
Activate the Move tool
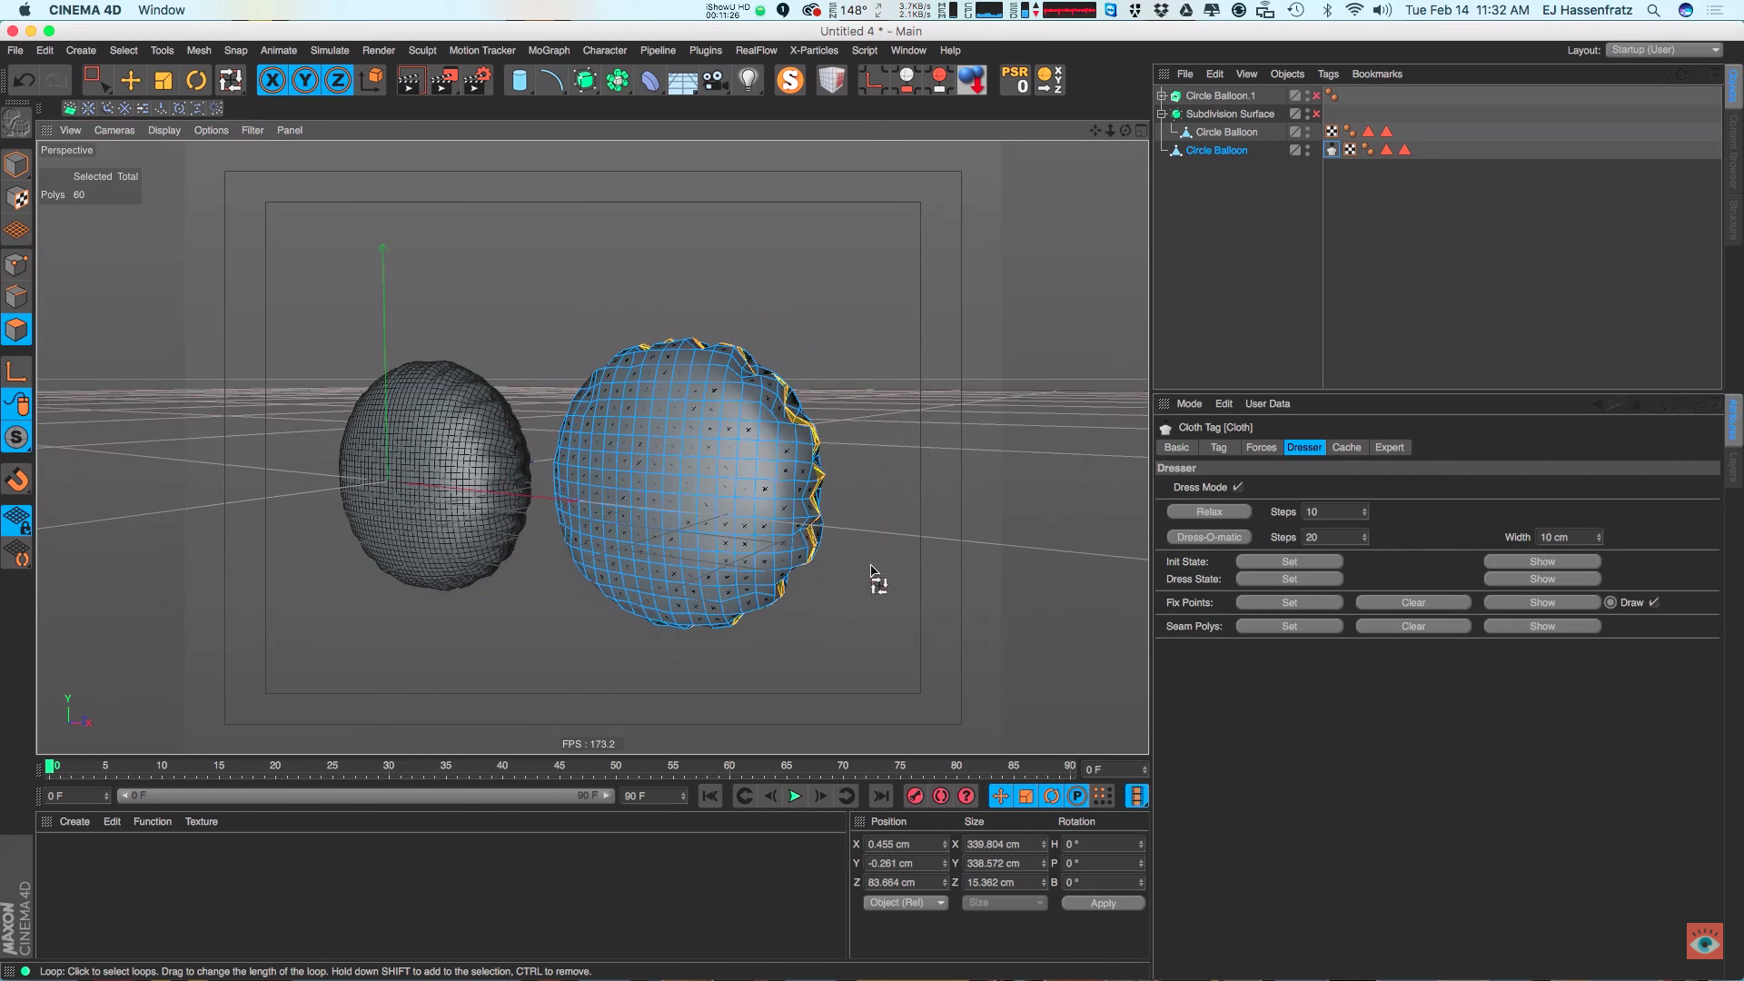click(x=130, y=81)
